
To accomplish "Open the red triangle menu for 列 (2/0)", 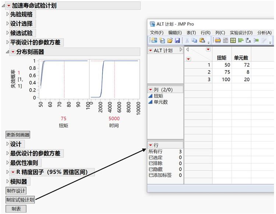I will 151,90.
